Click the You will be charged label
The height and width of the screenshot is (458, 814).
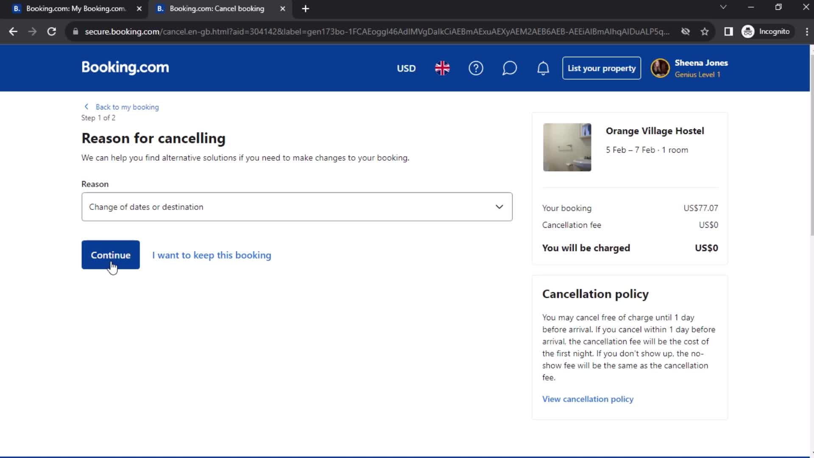point(586,248)
